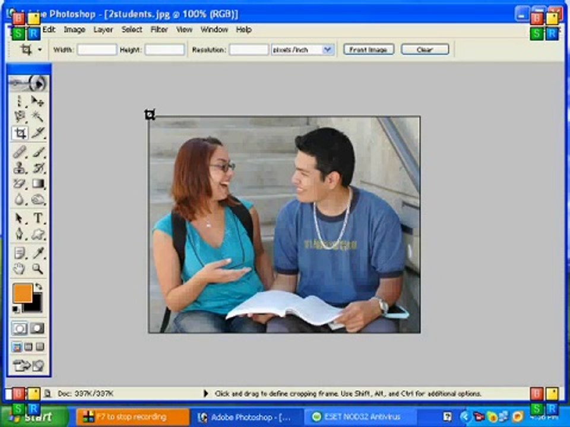Click the Resolution input field
The width and height of the screenshot is (570, 427).
point(249,49)
